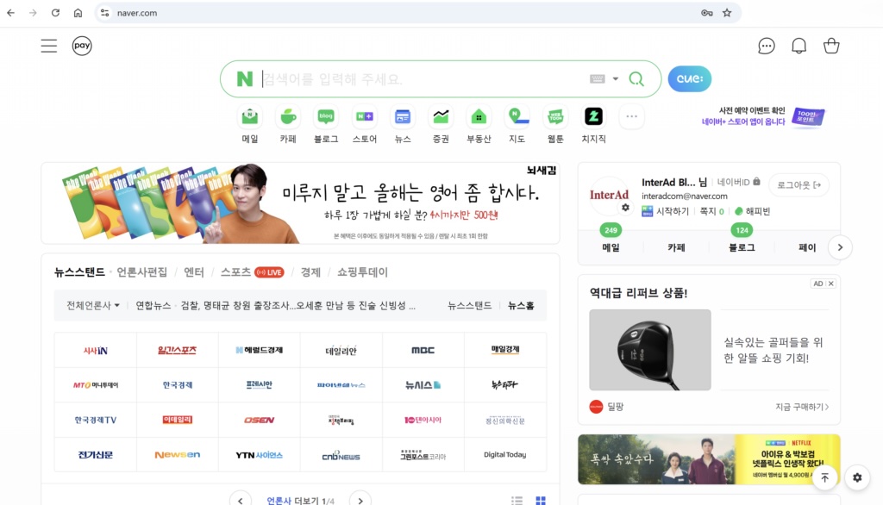
Task: Go to previous press page
Action: click(x=241, y=500)
